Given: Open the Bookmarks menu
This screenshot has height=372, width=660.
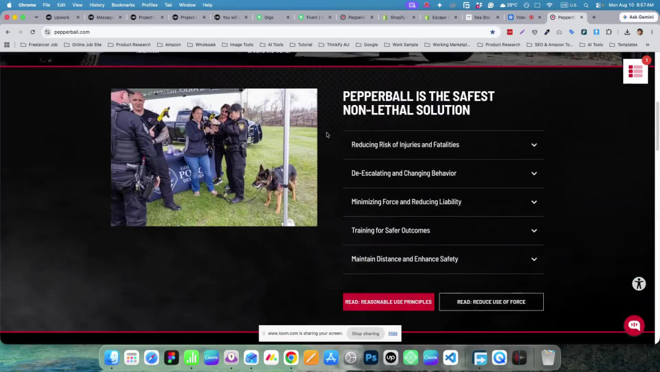Looking at the screenshot, I should (123, 5).
